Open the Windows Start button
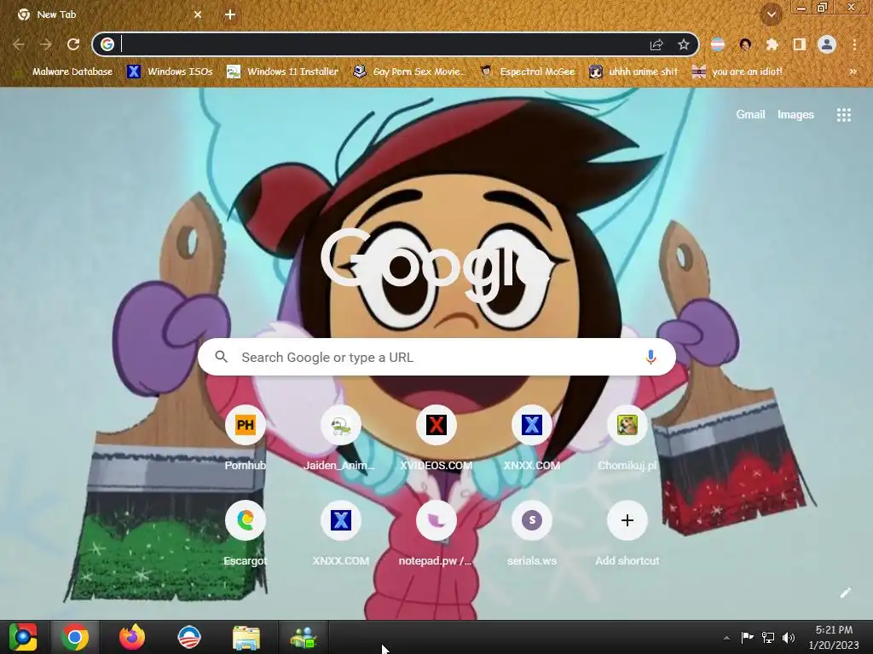873x654 pixels. [x=23, y=637]
